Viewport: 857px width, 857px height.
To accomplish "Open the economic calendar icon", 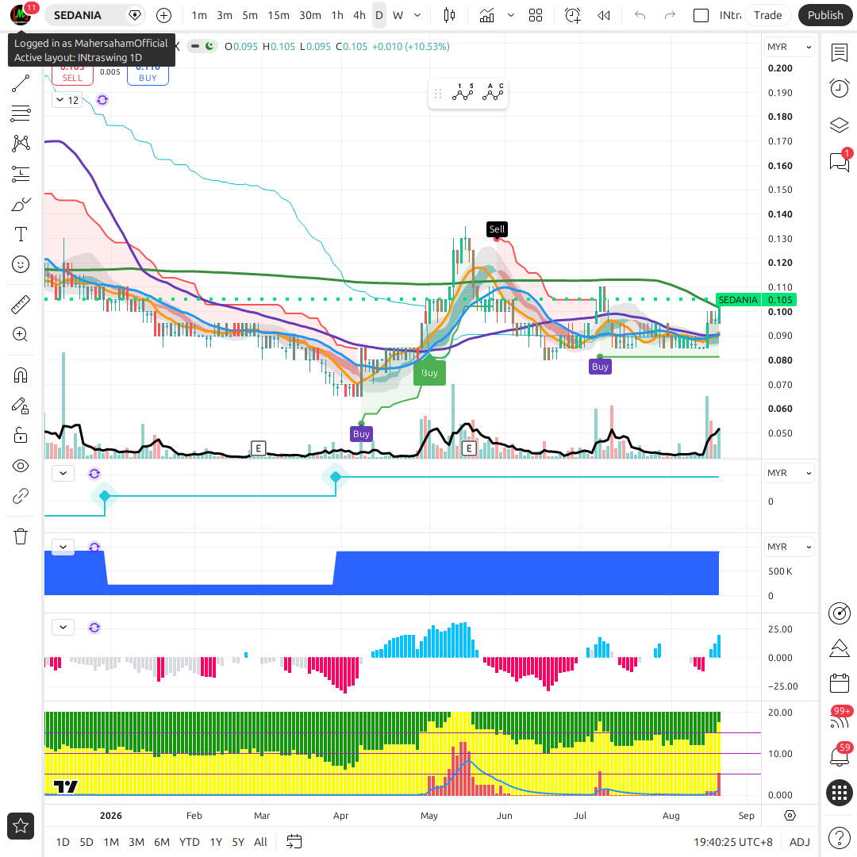I will (839, 683).
